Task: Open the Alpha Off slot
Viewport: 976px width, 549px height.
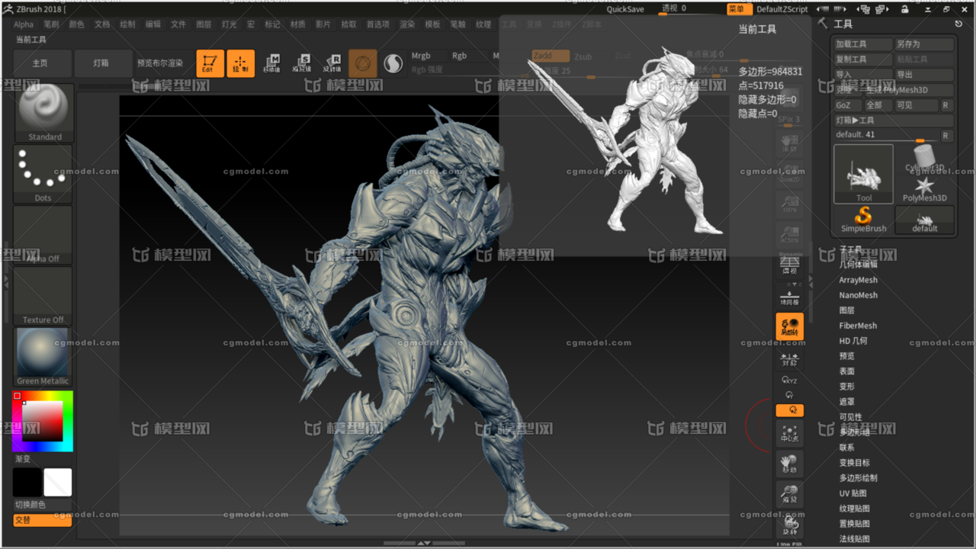Action: (43, 235)
